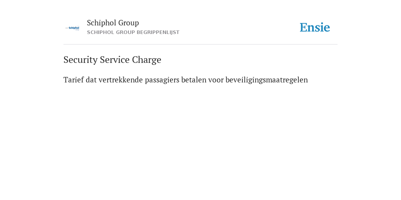The width and height of the screenshot is (401, 200).
Task: Click the word 'voor' in the definition
Action: click(x=216, y=80)
